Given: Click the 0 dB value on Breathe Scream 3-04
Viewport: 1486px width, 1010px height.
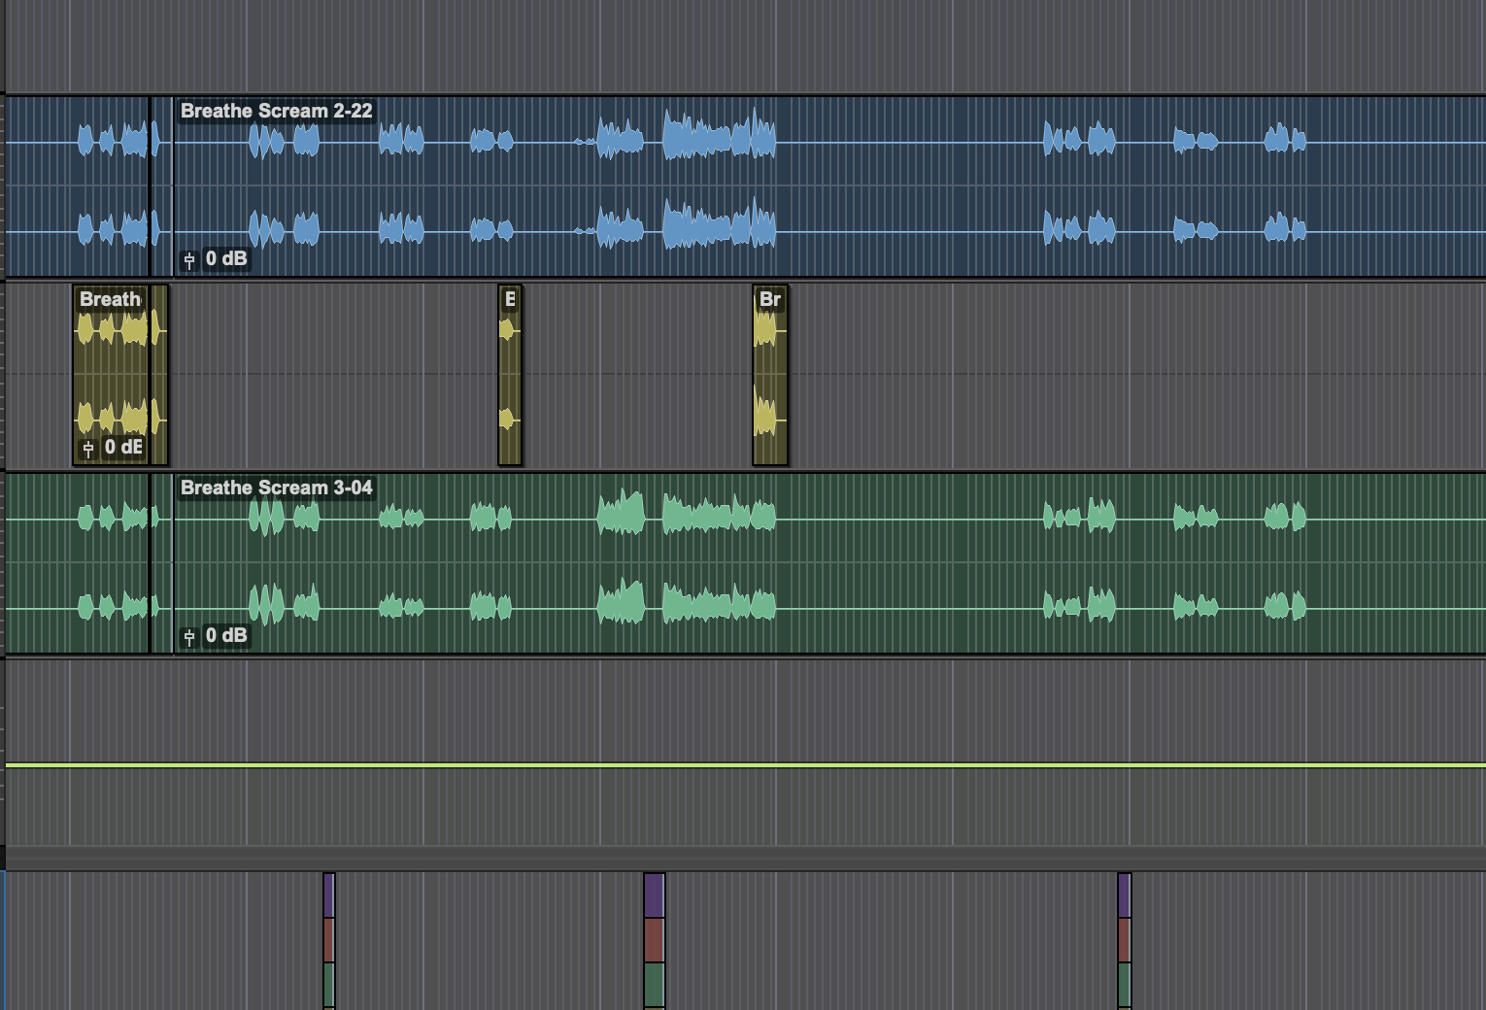Looking at the screenshot, I should click(226, 636).
